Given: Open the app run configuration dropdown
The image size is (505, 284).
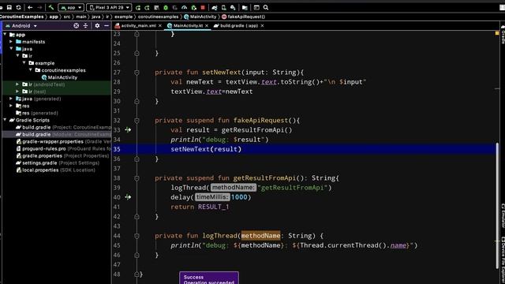Looking at the screenshot, I should point(71,7).
